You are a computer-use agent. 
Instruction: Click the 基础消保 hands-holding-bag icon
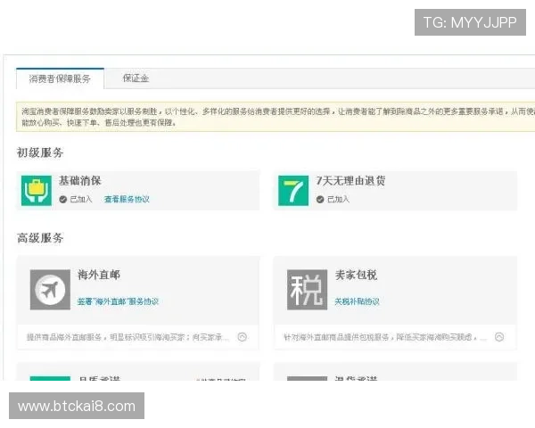(x=37, y=191)
